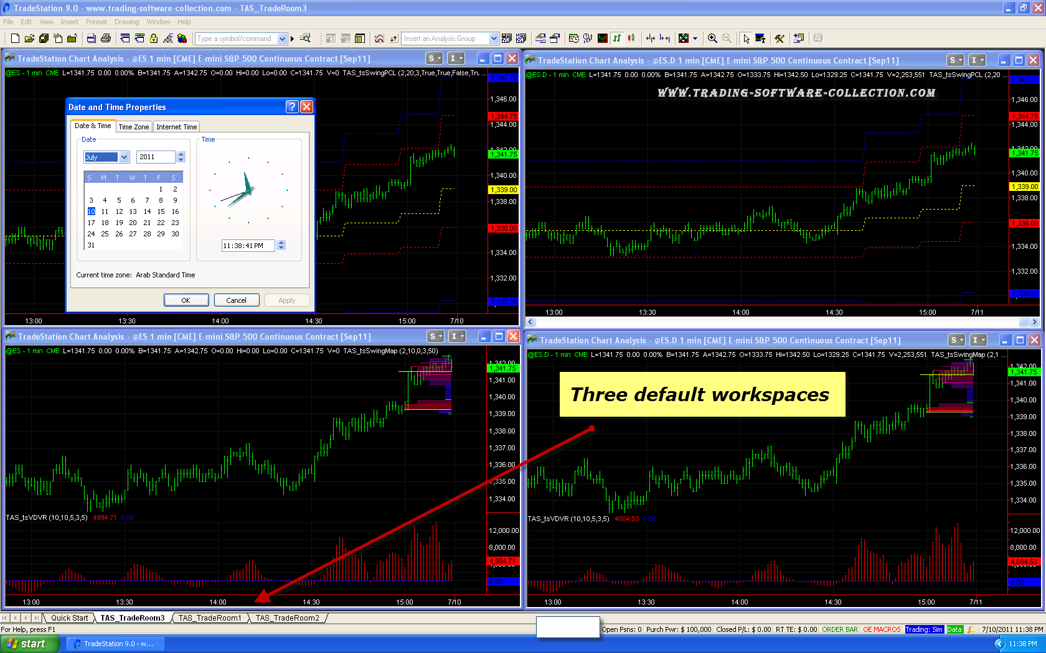Click the New document toolbar icon
Image resolution: width=1046 pixels, height=653 pixels.
coord(15,39)
